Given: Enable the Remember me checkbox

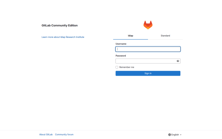Looking at the screenshot, I should click(x=117, y=67).
